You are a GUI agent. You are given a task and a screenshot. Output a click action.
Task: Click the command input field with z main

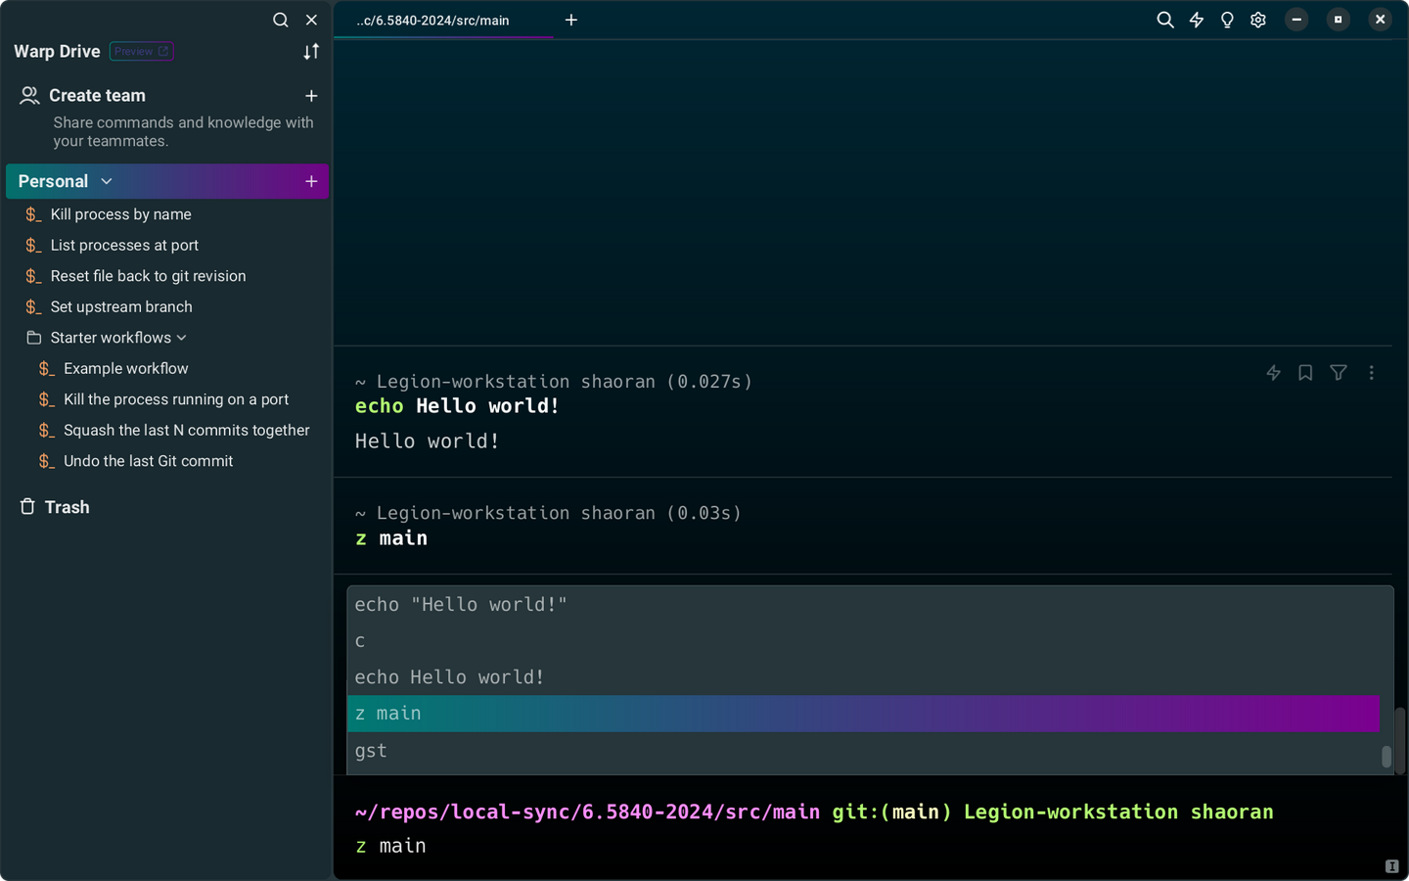(869, 846)
